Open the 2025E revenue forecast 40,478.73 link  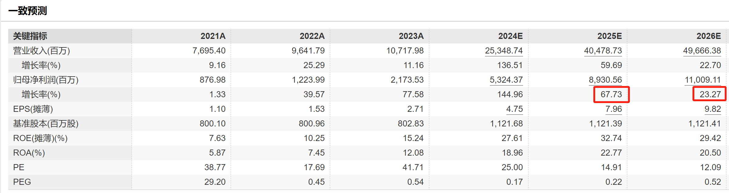[x=603, y=51]
